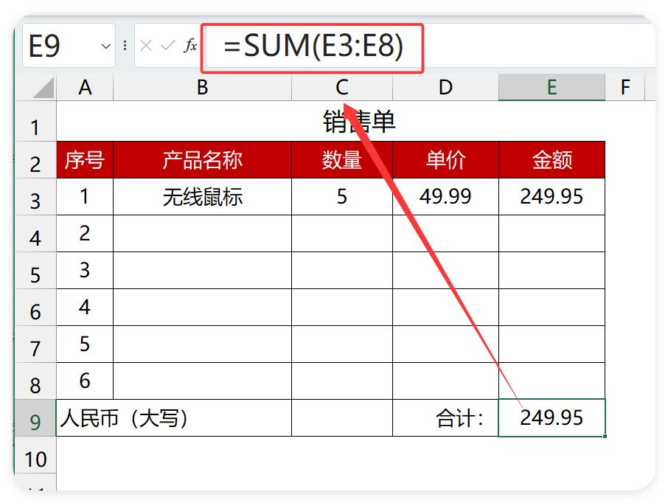The width and height of the screenshot is (668, 503).
Task: Click serial number 6 in row 8
Action: pyautogui.click(x=85, y=381)
